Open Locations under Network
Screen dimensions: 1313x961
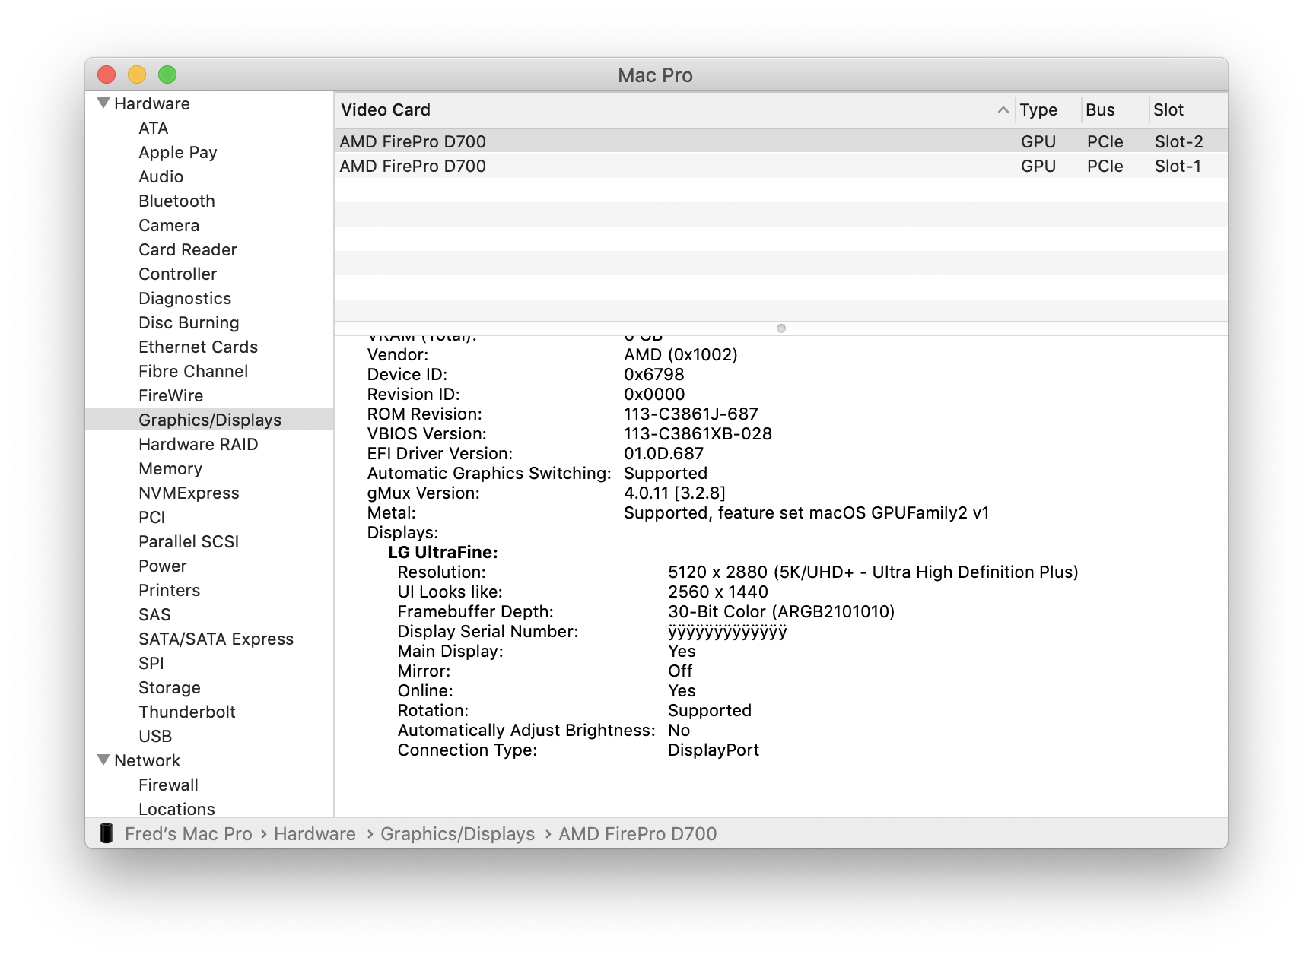(176, 809)
